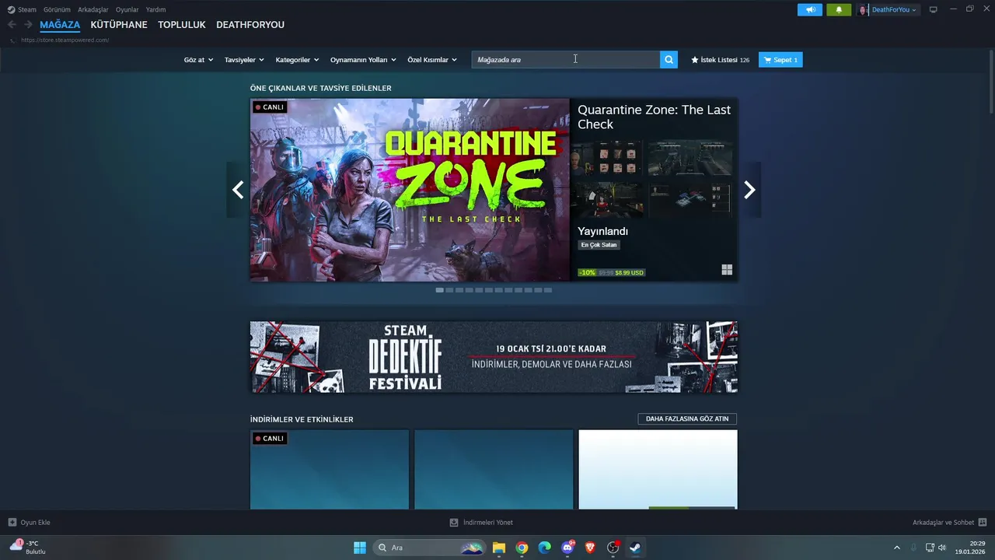Viewport: 995px width, 560px height.
Task: Click the volume speaker tray icon
Action: (942, 548)
